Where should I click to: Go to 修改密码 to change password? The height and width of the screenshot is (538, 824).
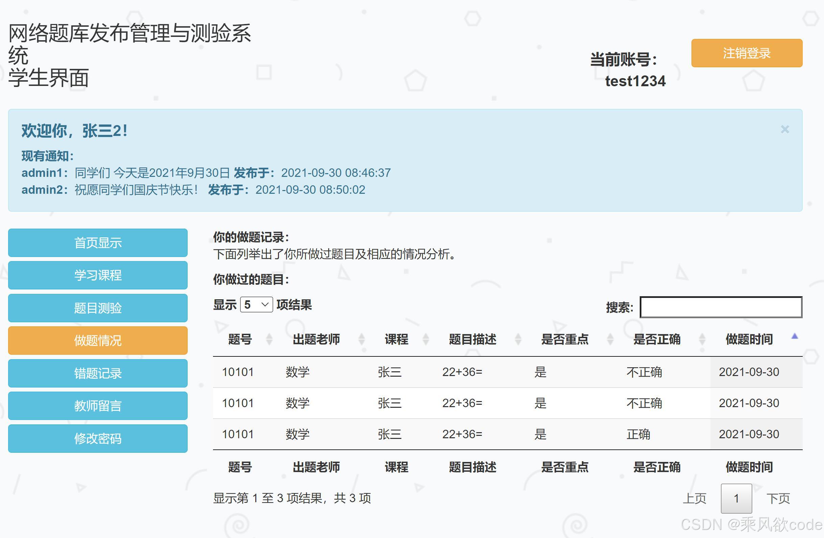coord(98,438)
